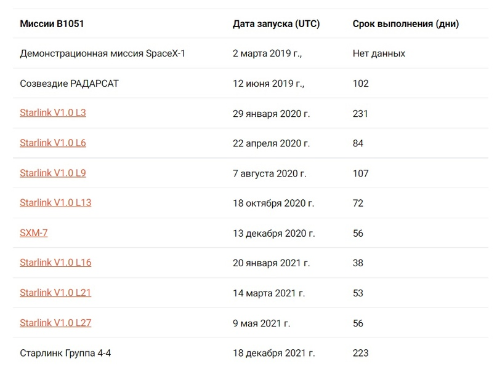The image size is (497, 380).
Task: Click the date "13 декабря 2020 г."
Action: (x=273, y=234)
